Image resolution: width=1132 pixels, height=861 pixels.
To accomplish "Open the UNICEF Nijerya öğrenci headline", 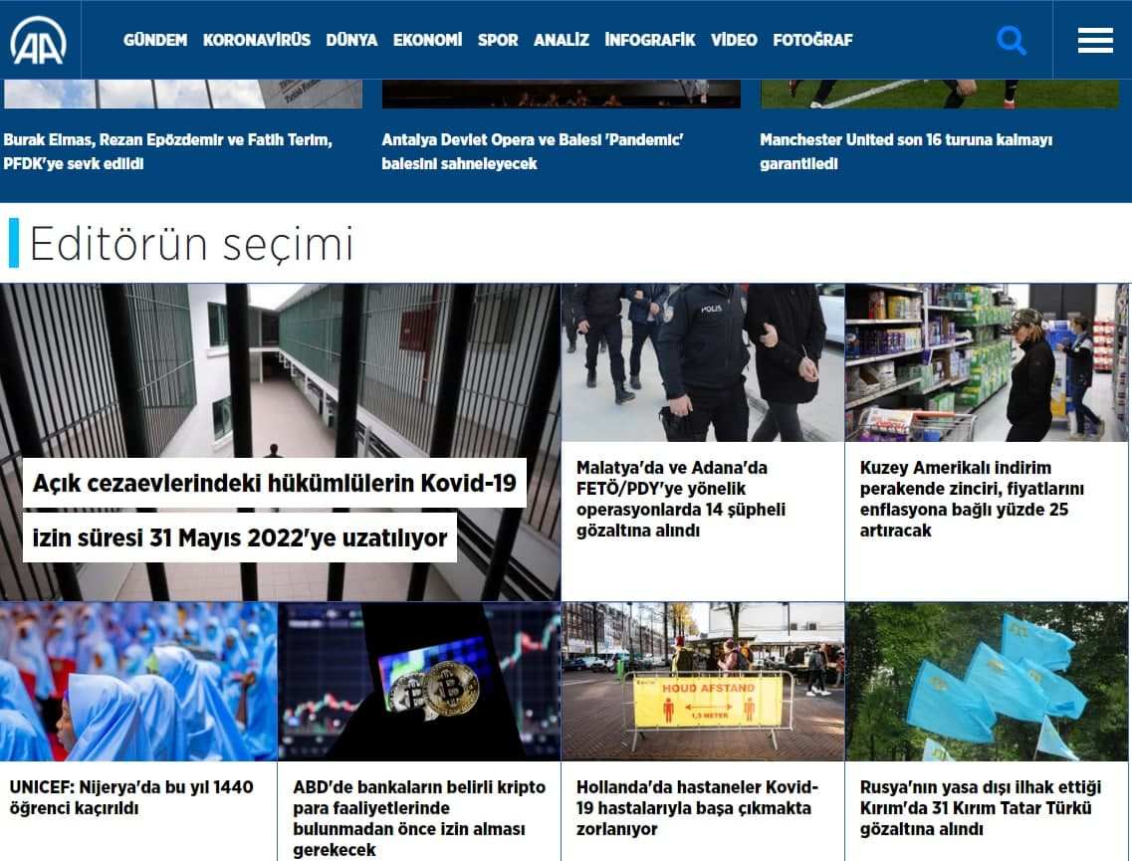I will tap(131, 797).
